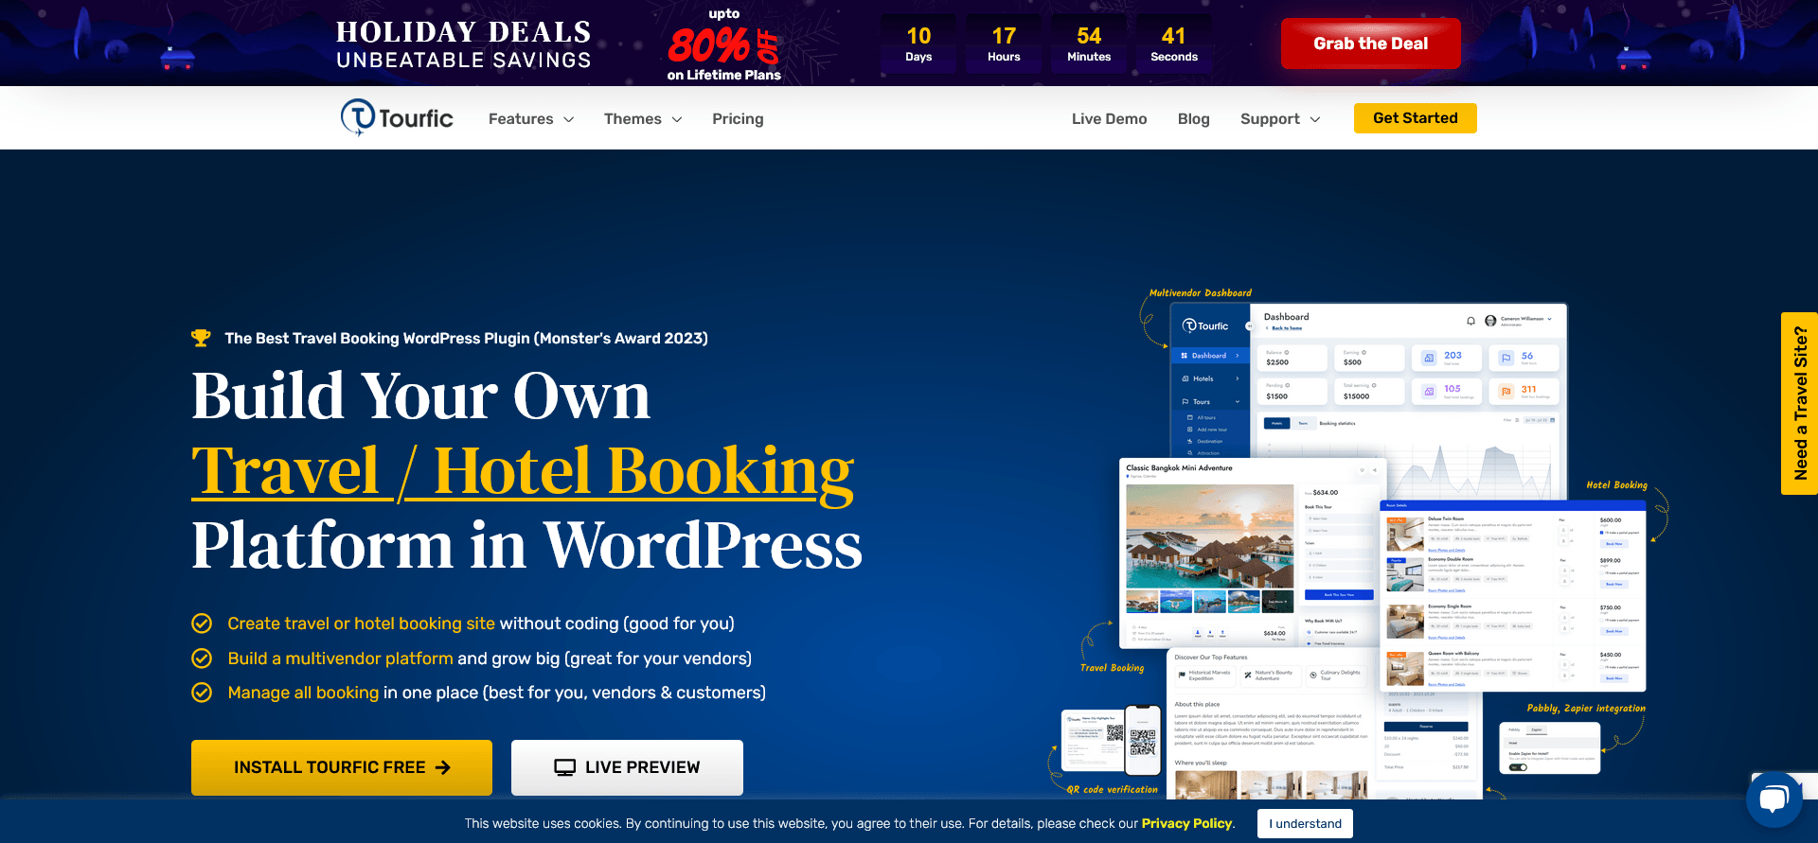The height and width of the screenshot is (843, 1818).
Task: Click the Hours countdown box
Action: (1004, 44)
